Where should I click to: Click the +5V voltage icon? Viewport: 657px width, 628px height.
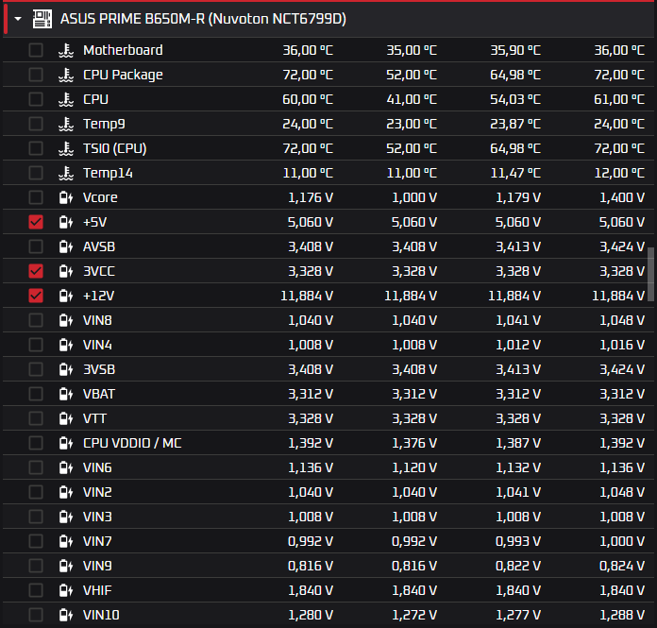[66, 222]
